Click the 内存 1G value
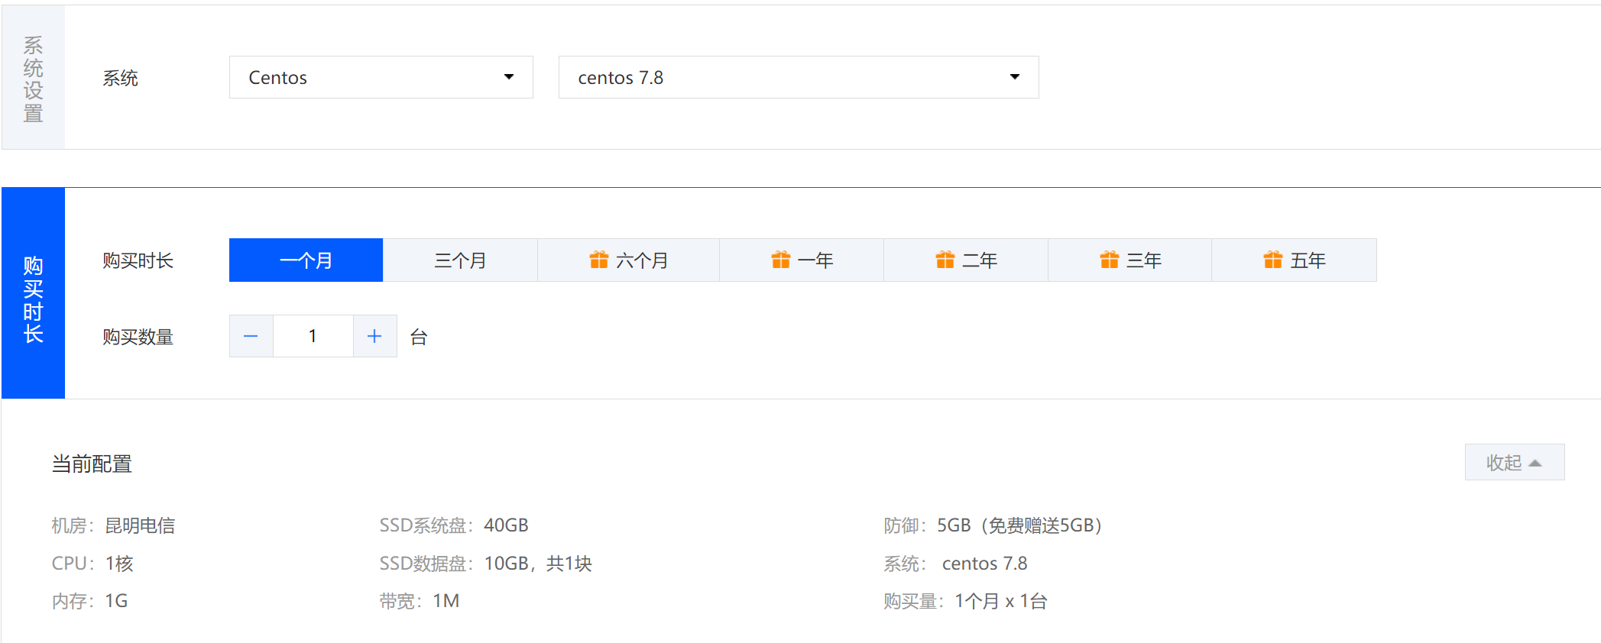The height and width of the screenshot is (643, 1601). (116, 601)
